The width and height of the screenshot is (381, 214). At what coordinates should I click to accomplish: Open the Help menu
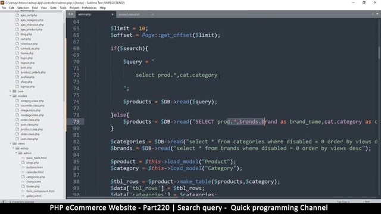102,8
